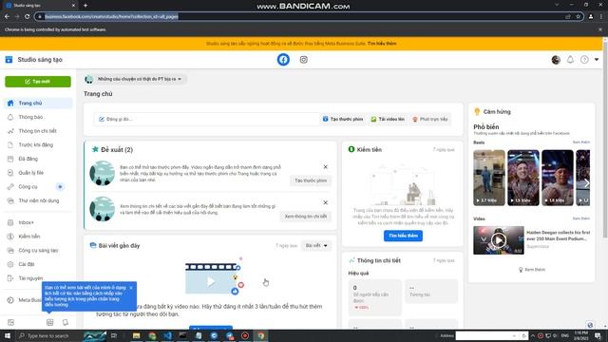Click the Đăng gì đó post input field
The image size is (608, 342).
click(x=207, y=119)
